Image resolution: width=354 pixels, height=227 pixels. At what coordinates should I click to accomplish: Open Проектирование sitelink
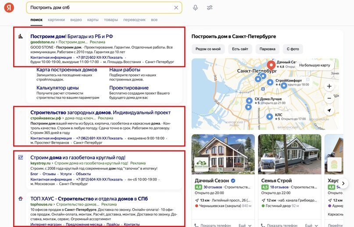coord(129,88)
